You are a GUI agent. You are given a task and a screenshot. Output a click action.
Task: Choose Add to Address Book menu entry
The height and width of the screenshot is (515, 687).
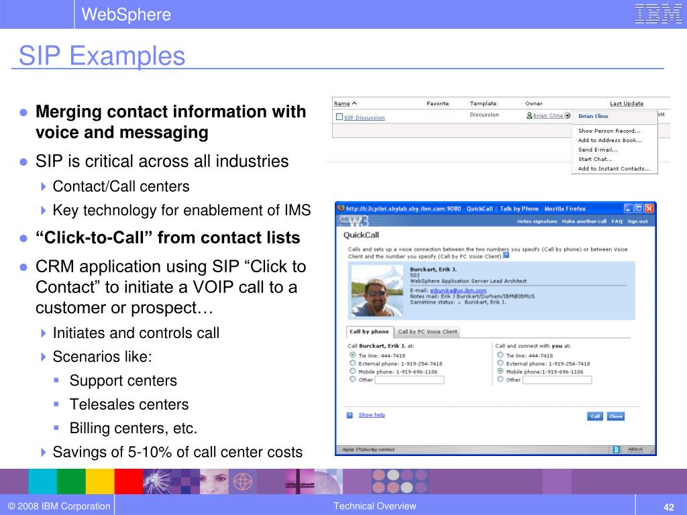tap(610, 140)
